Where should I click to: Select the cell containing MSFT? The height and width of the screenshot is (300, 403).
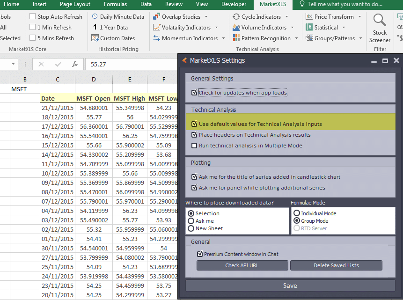(25, 89)
